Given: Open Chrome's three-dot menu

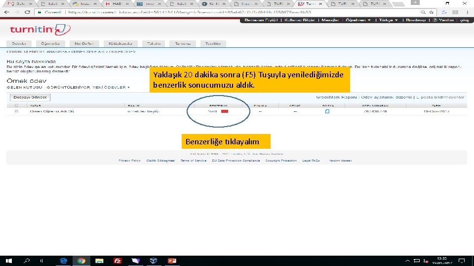Looking at the screenshot, I should click(468, 12).
